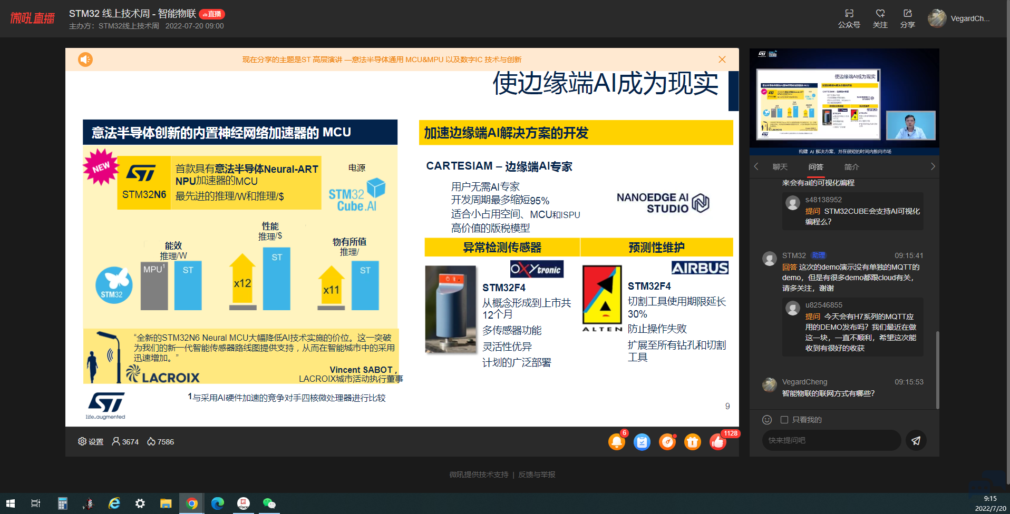The width and height of the screenshot is (1010, 514).
Task: Click the 公众号 QR icon
Action: click(x=849, y=18)
